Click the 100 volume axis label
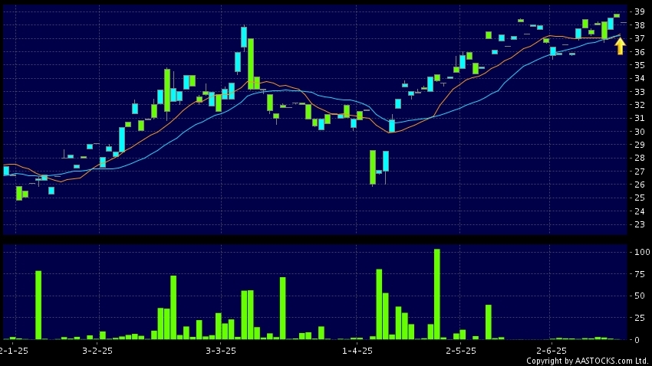The image size is (652, 366). click(x=642, y=252)
